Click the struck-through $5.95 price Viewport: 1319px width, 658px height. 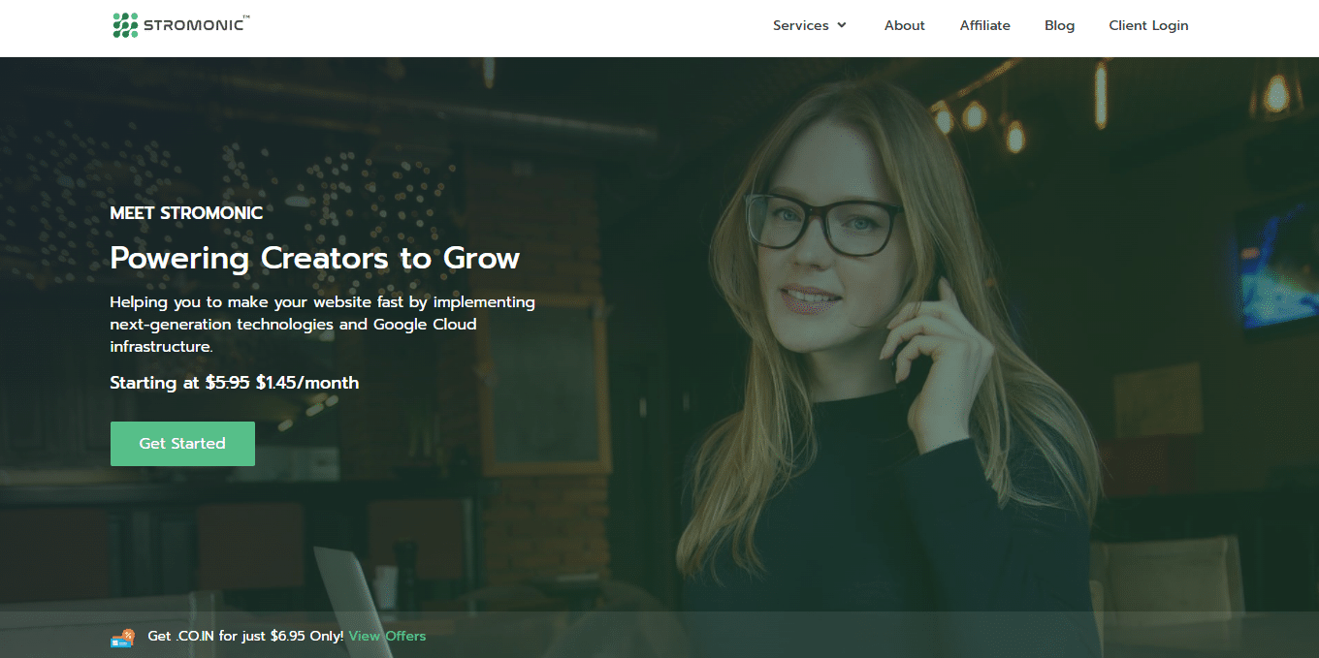pos(228,383)
